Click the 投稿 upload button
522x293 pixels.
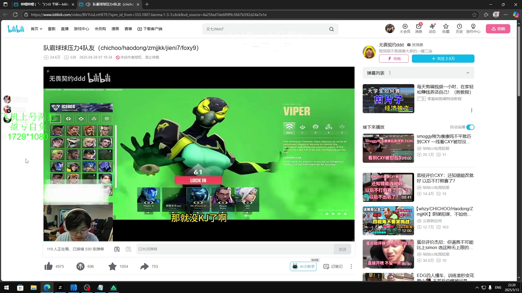[x=498, y=29]
